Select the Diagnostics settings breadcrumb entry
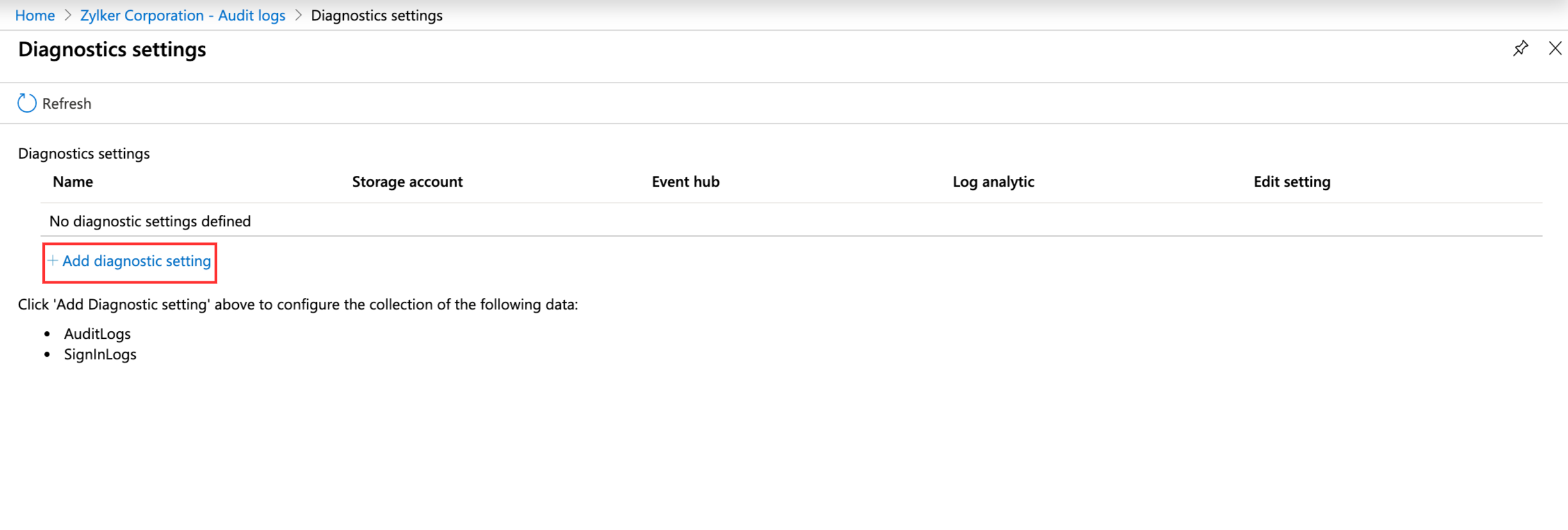1568x530 pixels. [x=376, y=15]
